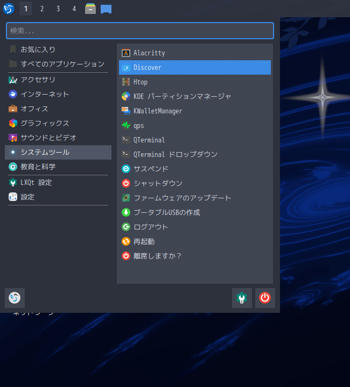This screenshot has height=387, width=350.
Task: Select the お気に入り favorites label
Action: click(38, 49)
